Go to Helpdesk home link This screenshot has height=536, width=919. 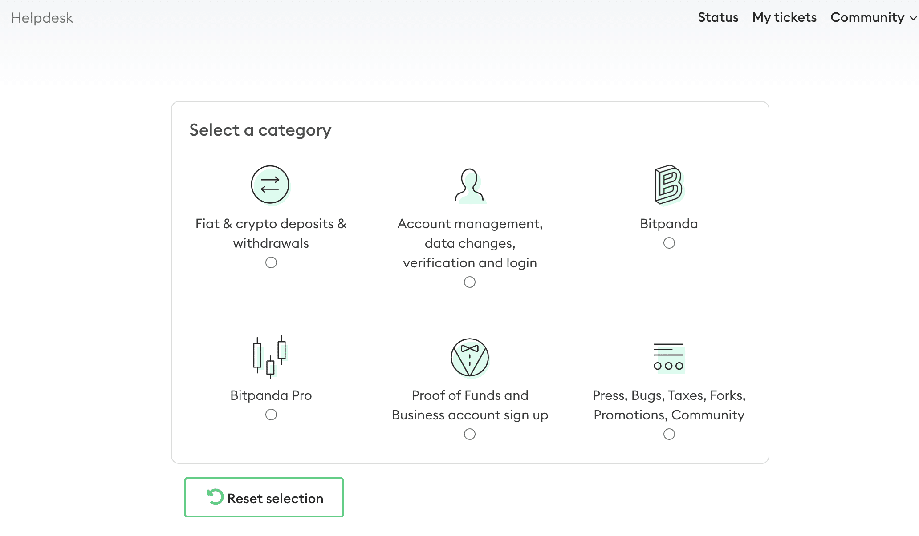[x=42, y=18]
